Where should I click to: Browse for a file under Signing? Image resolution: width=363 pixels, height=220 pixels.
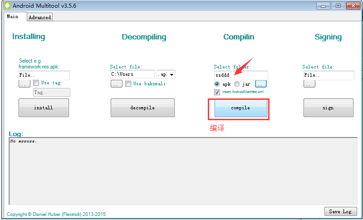(309, 84)
